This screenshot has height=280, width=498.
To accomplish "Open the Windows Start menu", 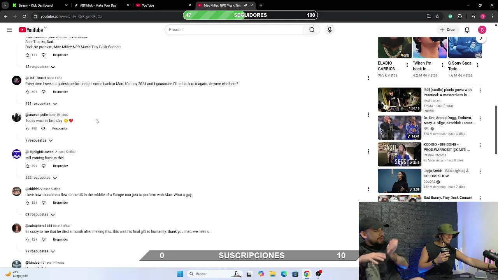I will (x=180, y=274).
